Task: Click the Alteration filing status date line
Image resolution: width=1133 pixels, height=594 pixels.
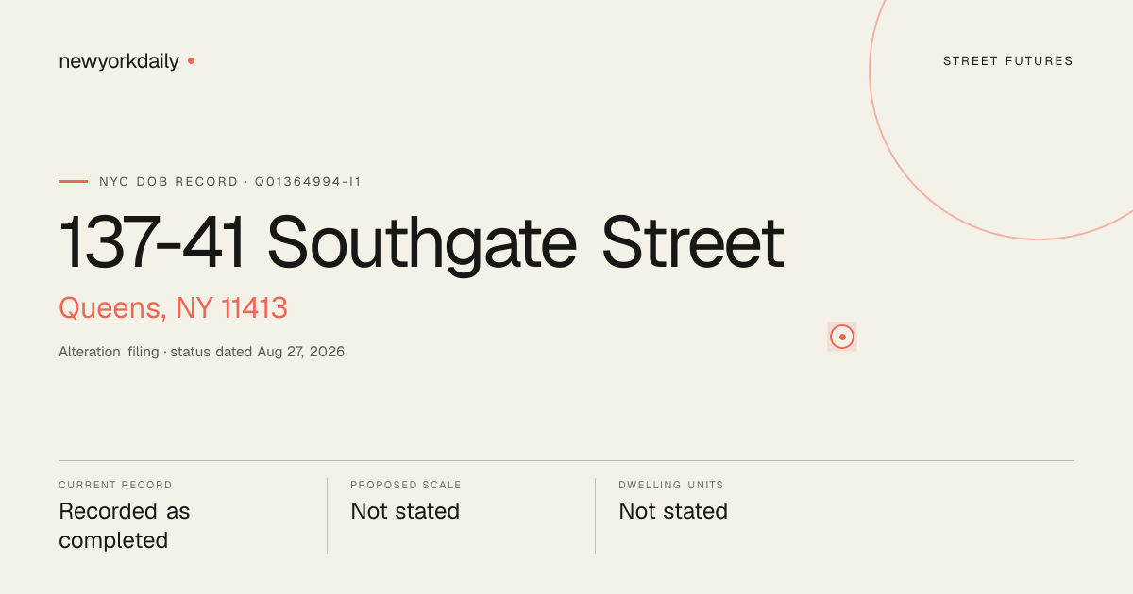Action: tap(201, 352)
